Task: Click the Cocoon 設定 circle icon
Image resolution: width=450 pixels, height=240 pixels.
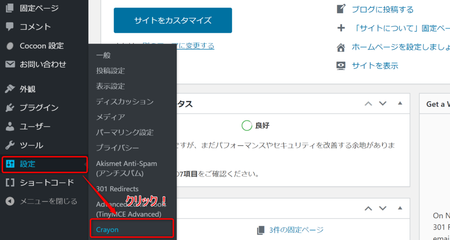Action: [10, 46]
